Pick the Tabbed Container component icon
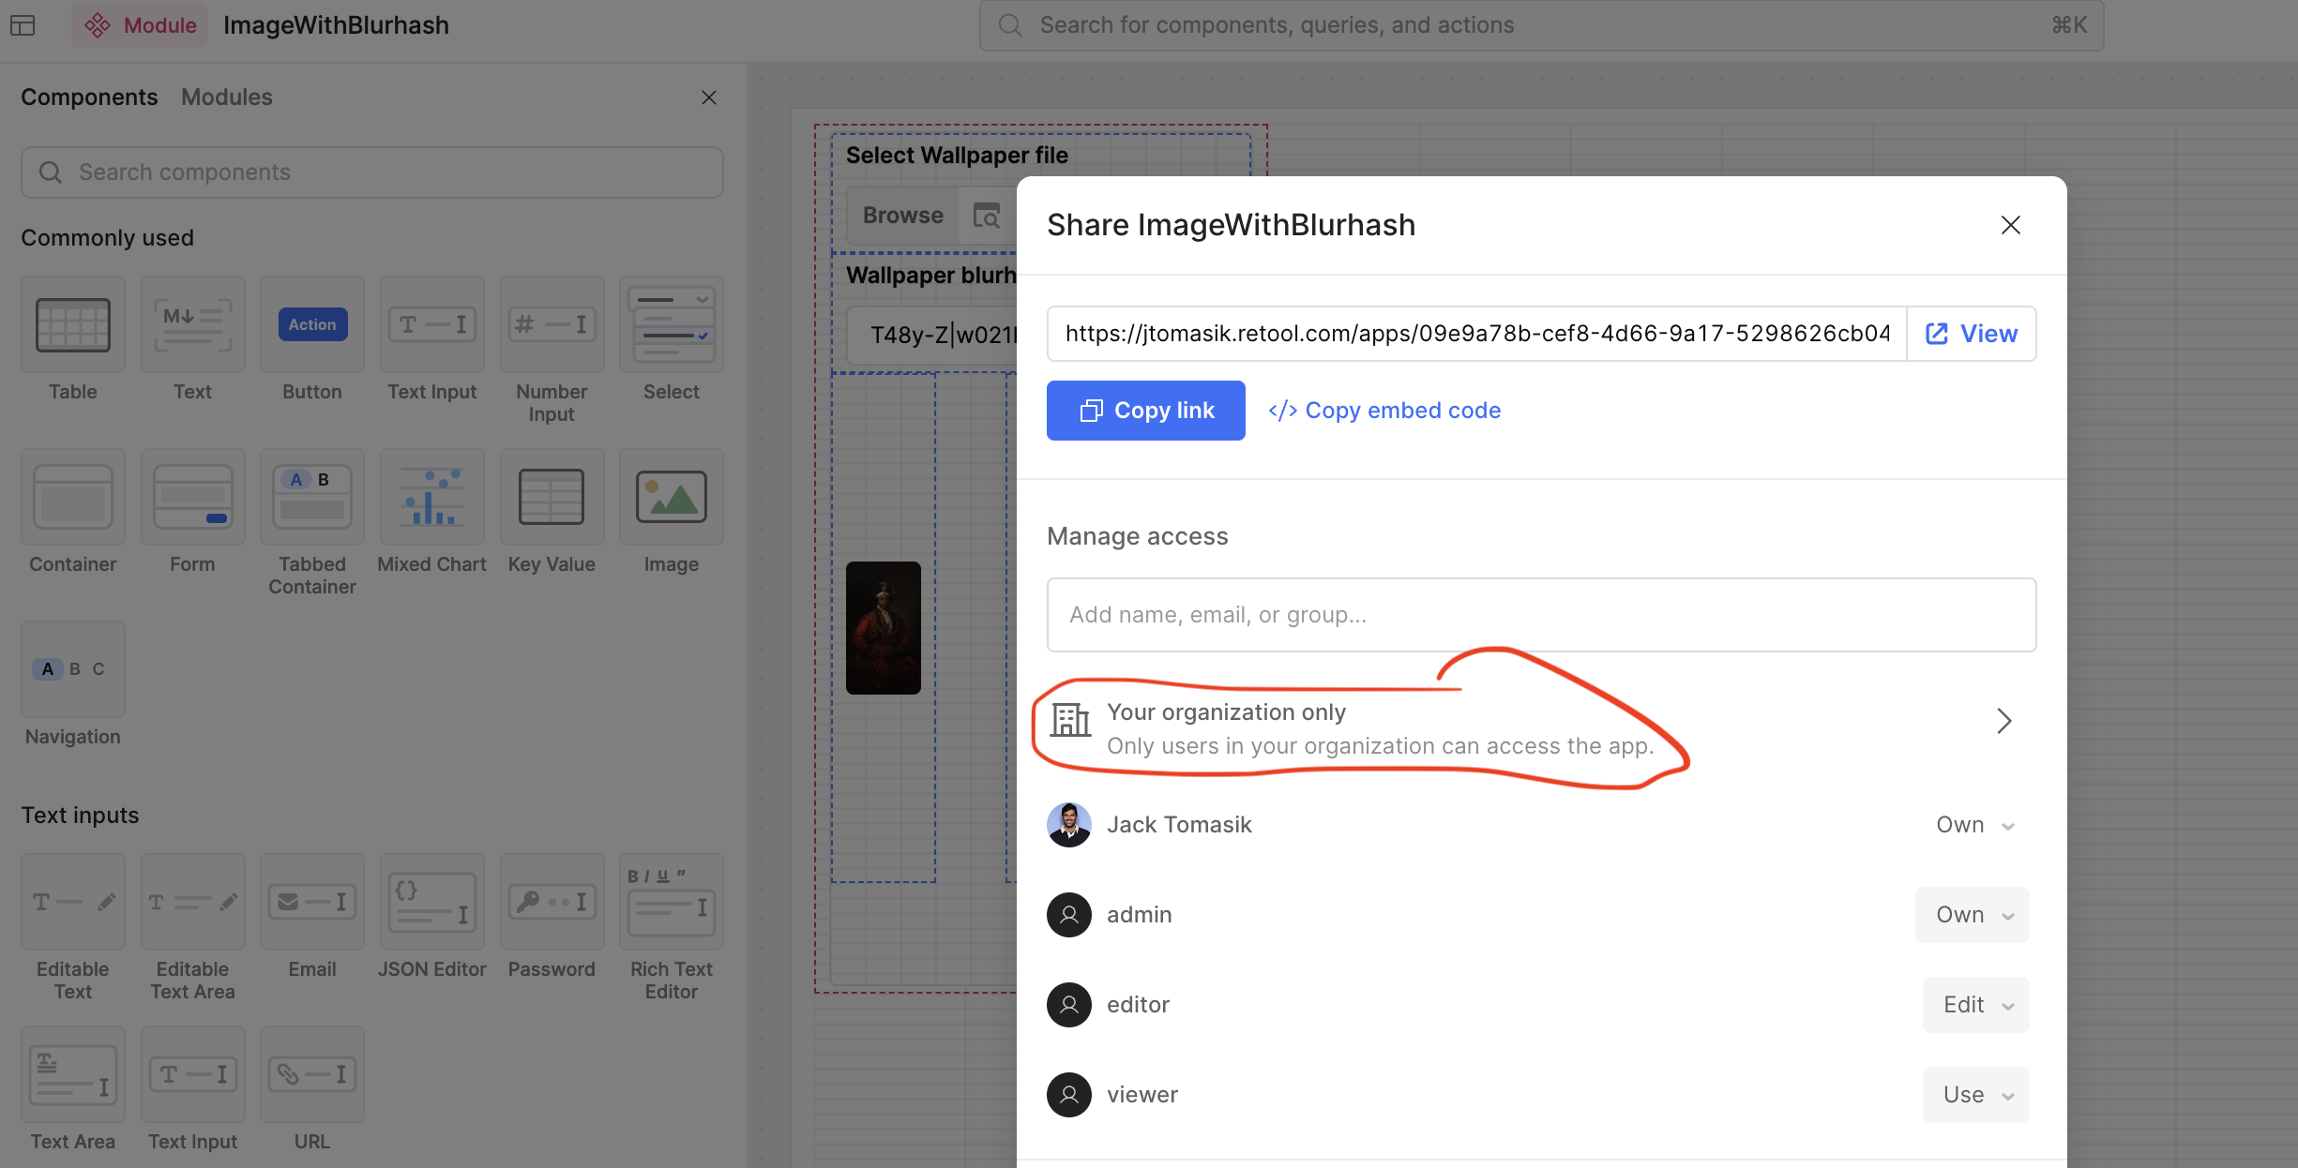This screenshot has height=1168, width=2298. pos(312,498)
